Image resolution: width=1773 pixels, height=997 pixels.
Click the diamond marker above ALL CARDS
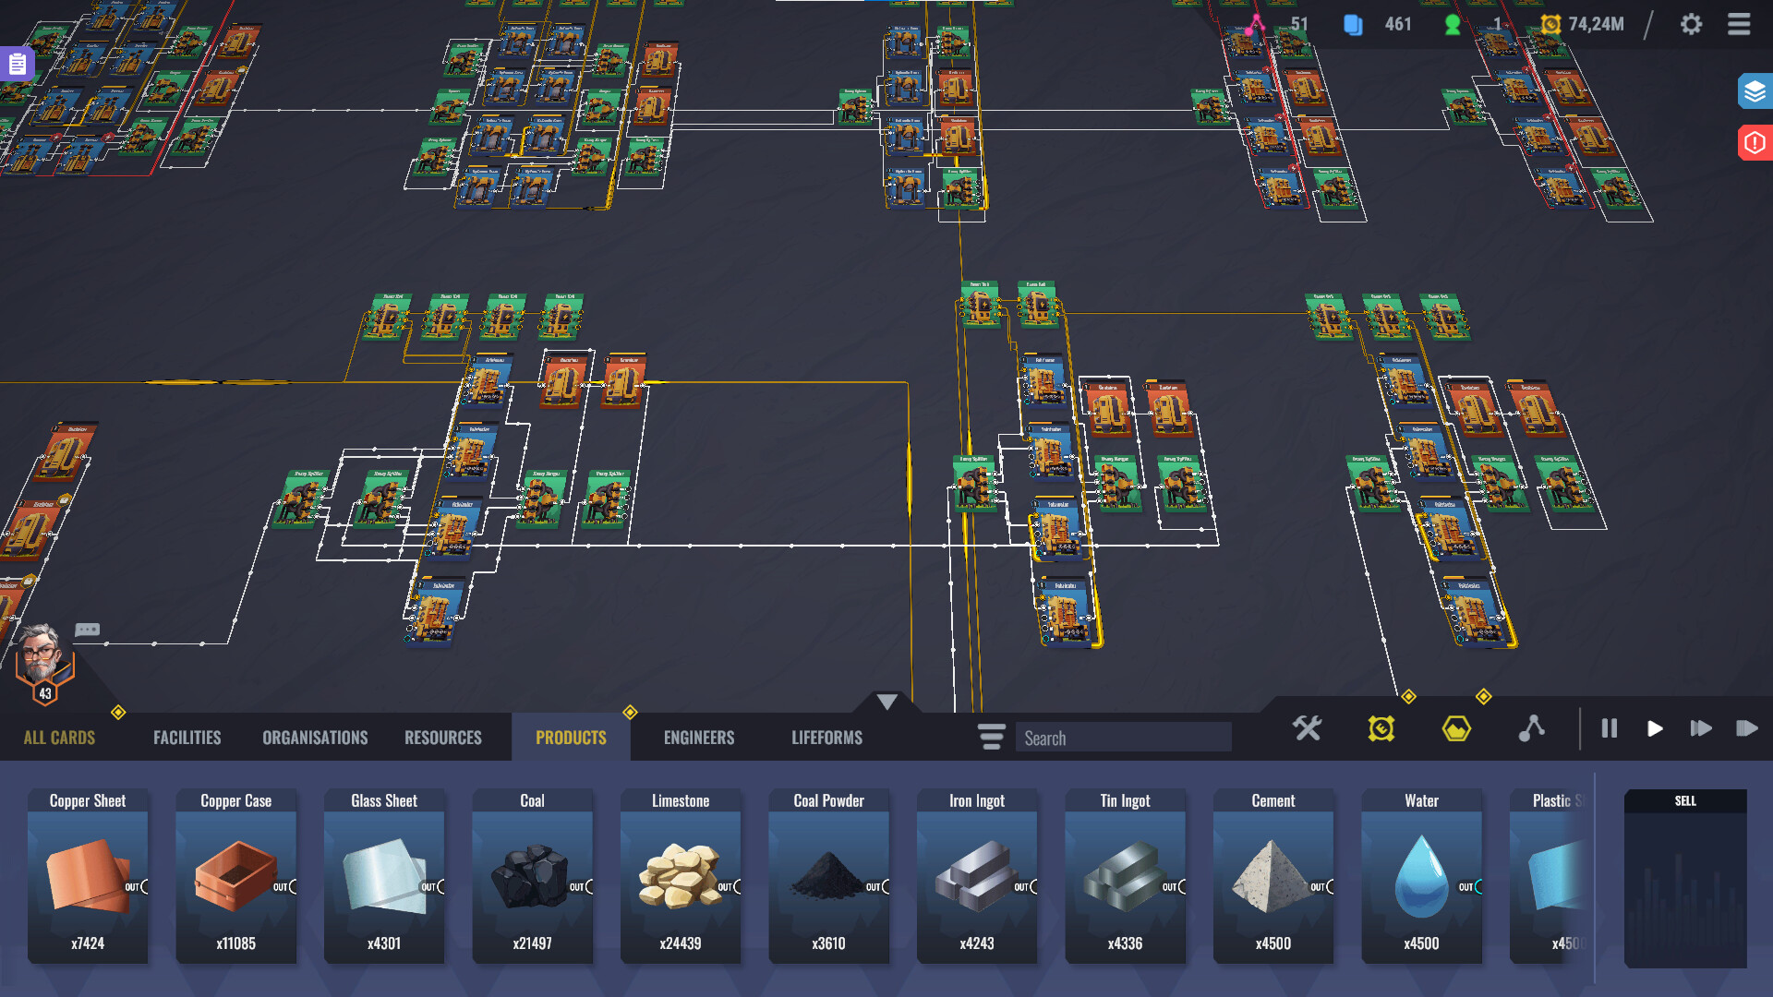118,712
